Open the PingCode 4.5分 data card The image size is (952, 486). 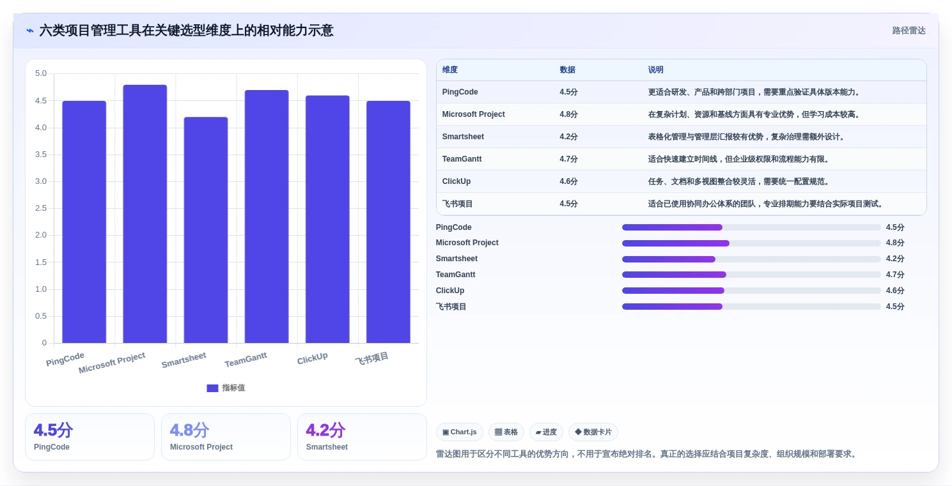(90, 437)
